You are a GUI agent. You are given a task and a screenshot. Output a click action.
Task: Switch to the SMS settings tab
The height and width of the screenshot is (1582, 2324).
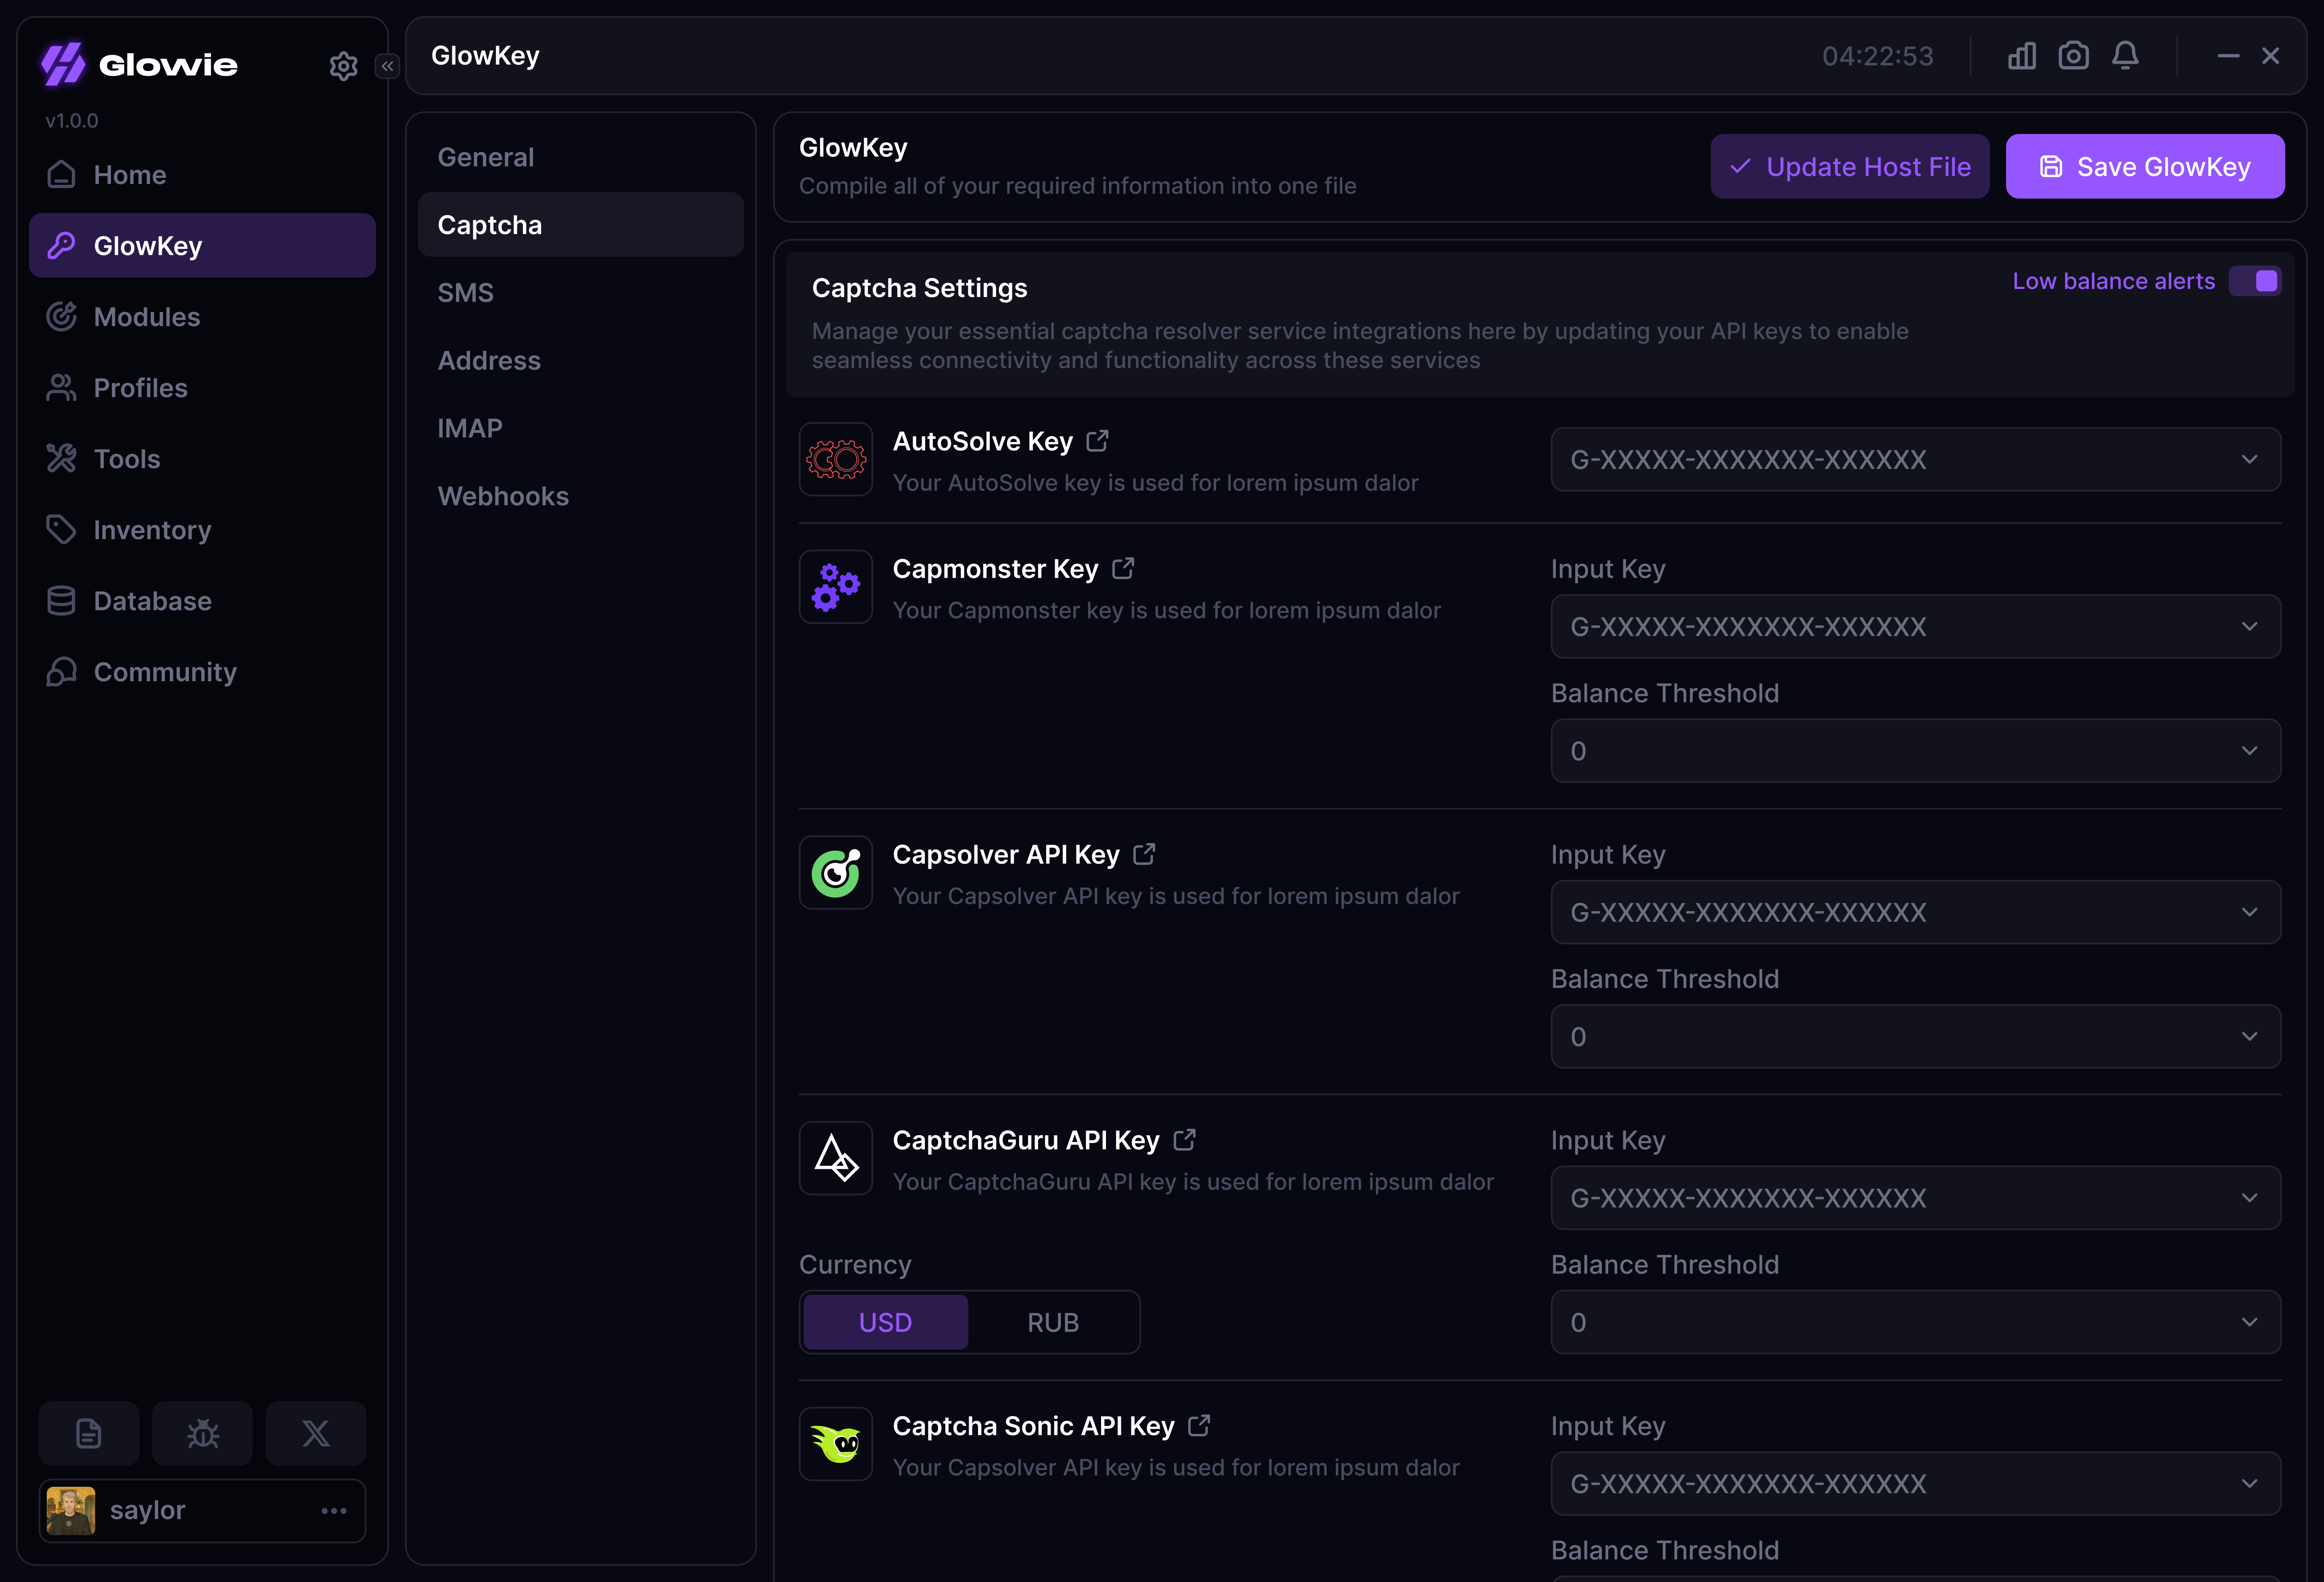[x=466, y=293]
